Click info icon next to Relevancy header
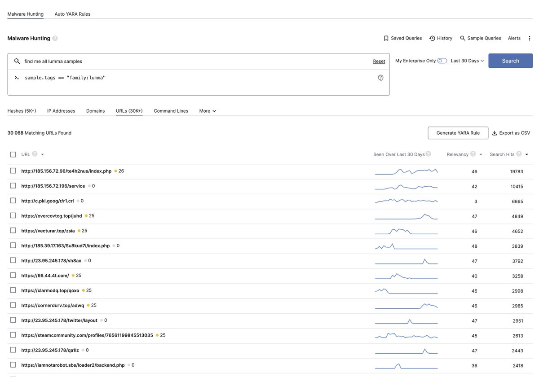 point(473,154)
